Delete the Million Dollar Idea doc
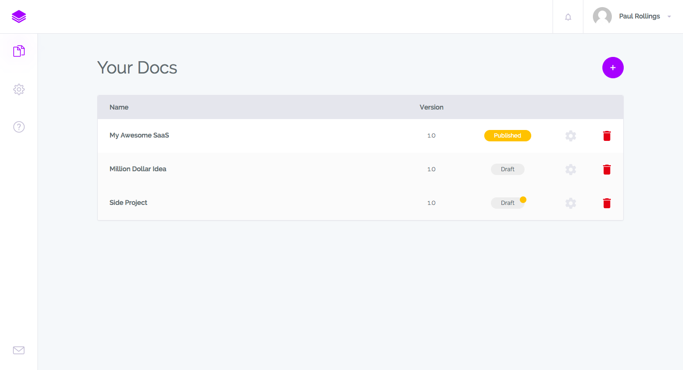This screenshot has height=370, width=683. (607, 169)
